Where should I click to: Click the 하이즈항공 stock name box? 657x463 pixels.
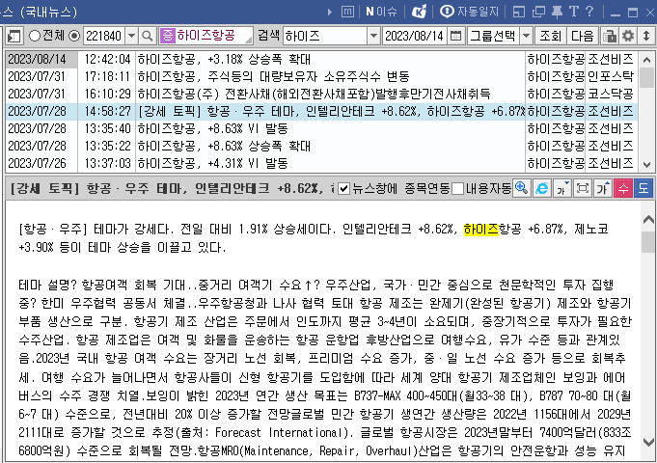205,36
